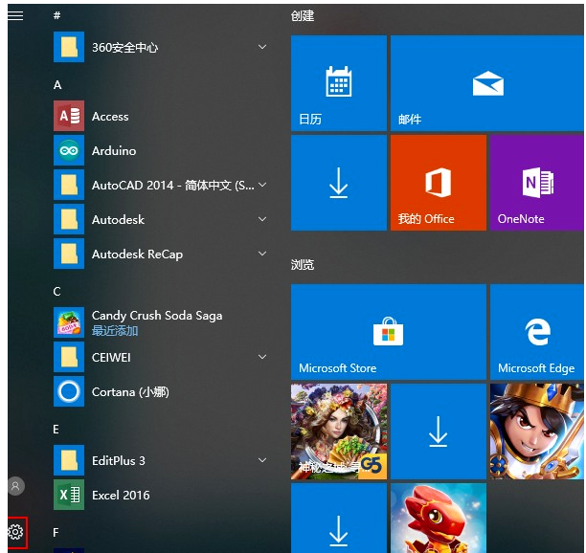Click the 浏览 tile group title
This screenshot has height=553, width=586.
(303, 265)
